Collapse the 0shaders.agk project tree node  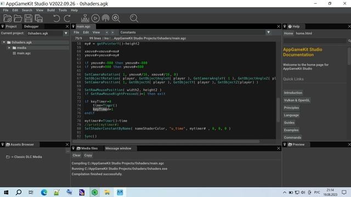4,42
